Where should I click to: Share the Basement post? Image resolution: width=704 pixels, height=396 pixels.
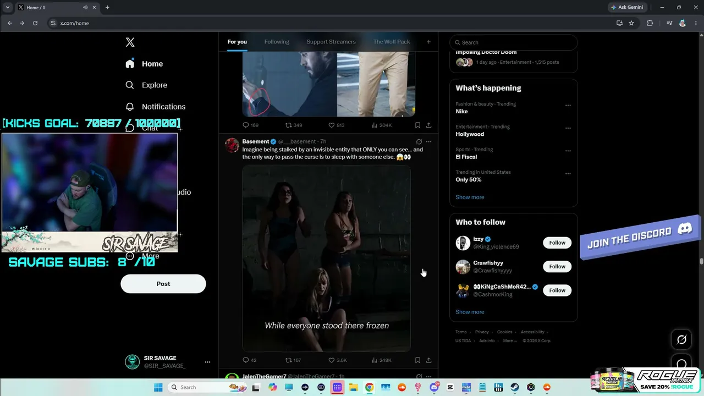click(428, 360)
